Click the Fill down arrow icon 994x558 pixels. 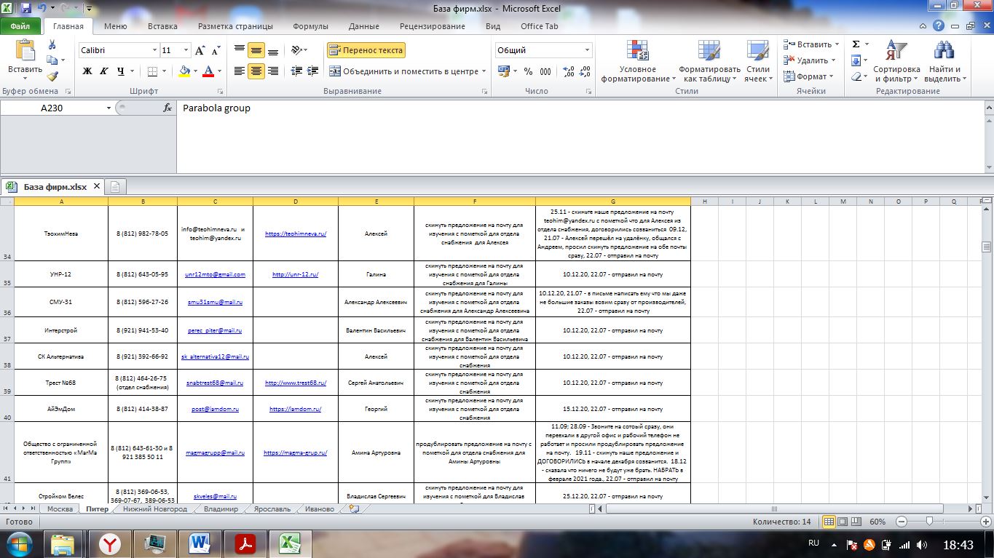[x=856, y=60]
